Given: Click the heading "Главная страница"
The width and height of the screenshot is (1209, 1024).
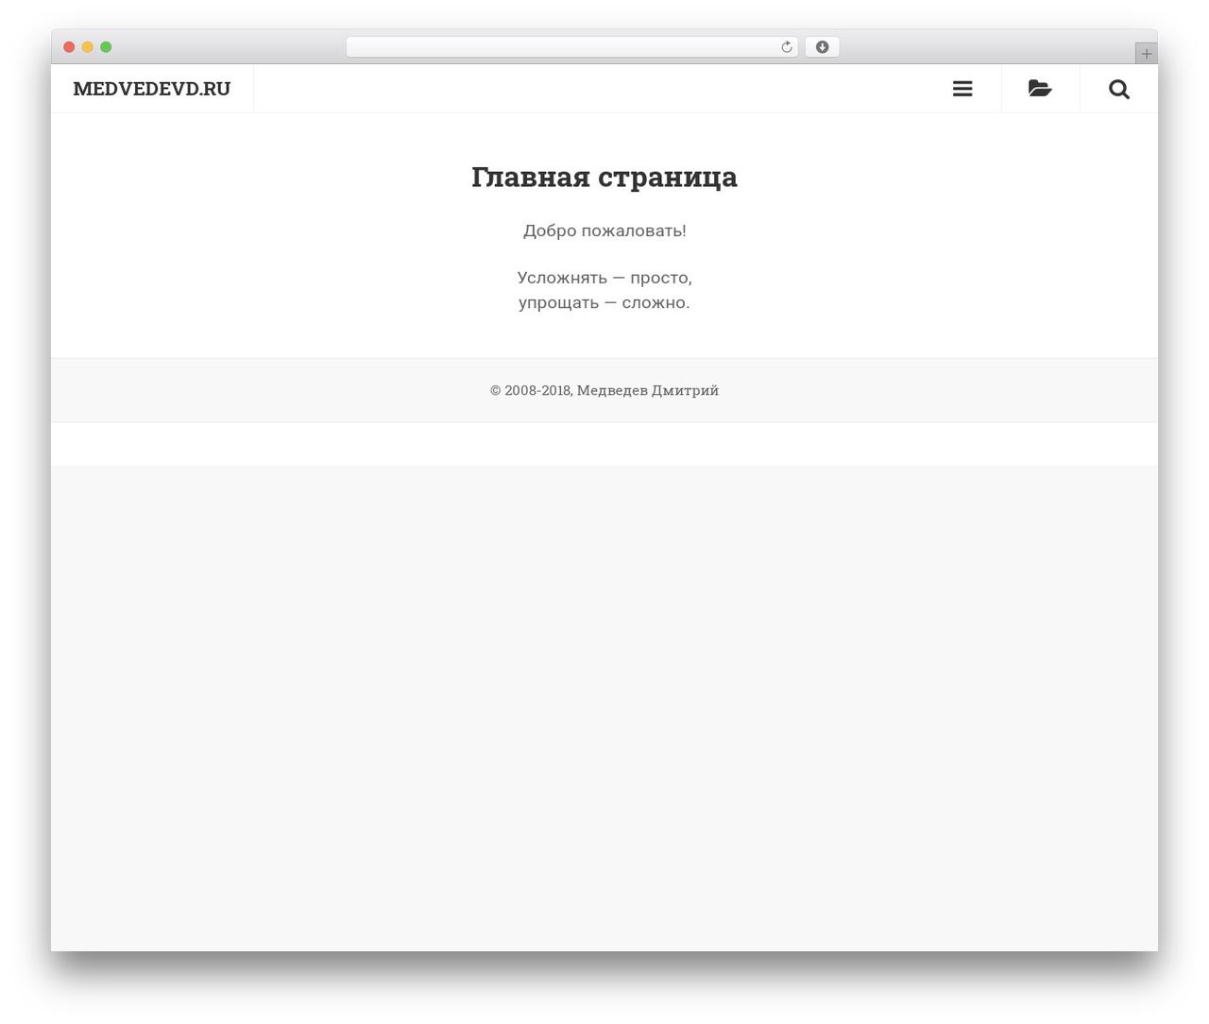Looking at the screenshot, I should [604, 177].
